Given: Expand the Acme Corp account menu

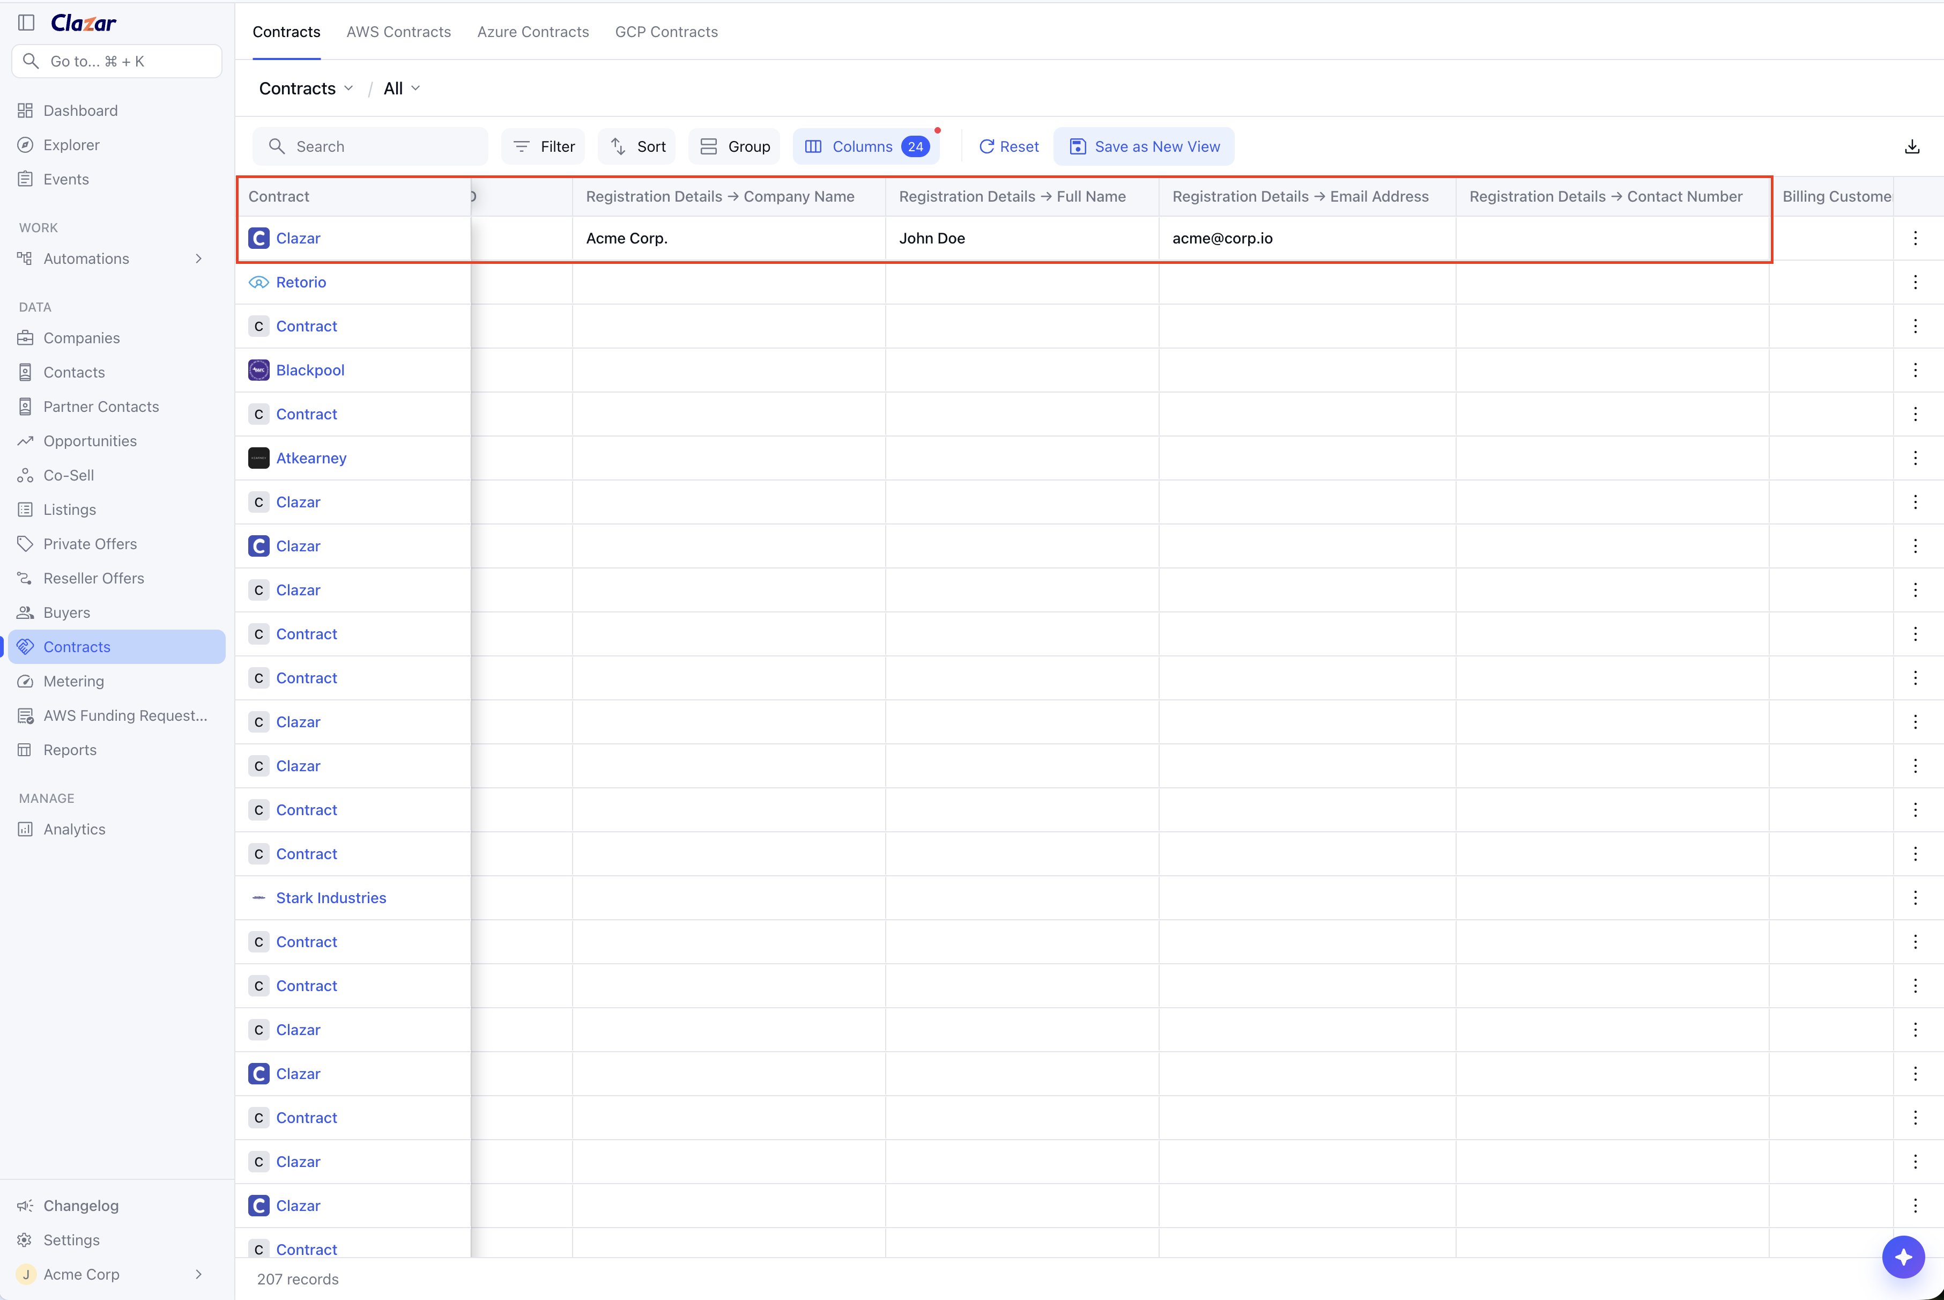Looking at the screenshot, I should (198, 1274).
